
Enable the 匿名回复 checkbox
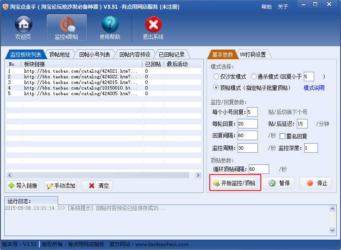282,136
